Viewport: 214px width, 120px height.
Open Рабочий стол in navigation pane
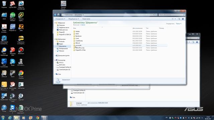coord(63,30)
